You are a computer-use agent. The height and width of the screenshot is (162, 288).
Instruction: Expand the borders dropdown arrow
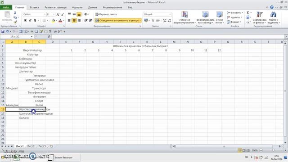(48, 20)
